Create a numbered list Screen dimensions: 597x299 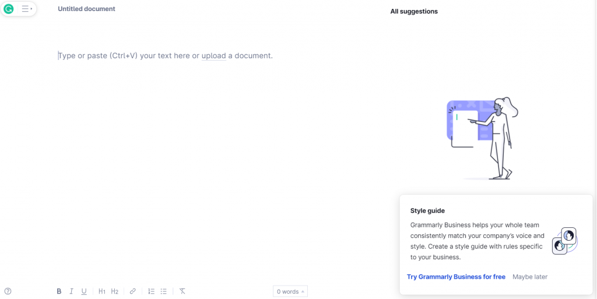tap(151, 291)
